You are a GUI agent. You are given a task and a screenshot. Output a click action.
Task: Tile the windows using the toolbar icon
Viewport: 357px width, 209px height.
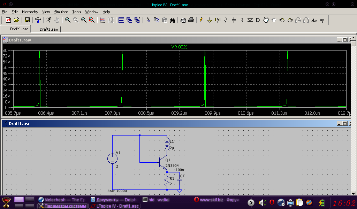point(121,20)
